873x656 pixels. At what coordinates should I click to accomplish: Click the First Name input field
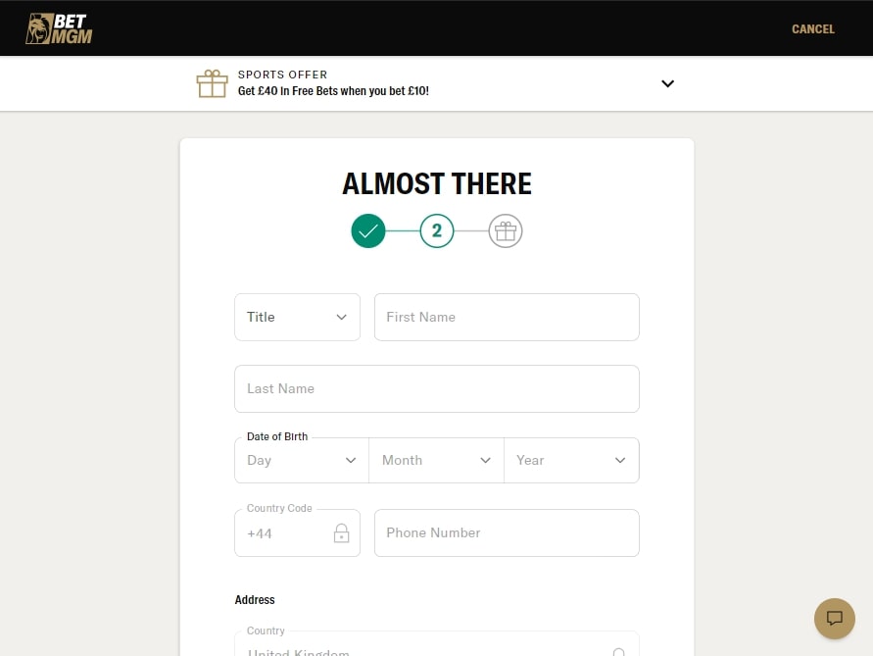[x=507, y=317]
